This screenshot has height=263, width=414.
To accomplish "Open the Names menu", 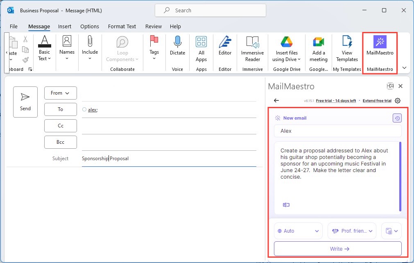I will point(67,48).
